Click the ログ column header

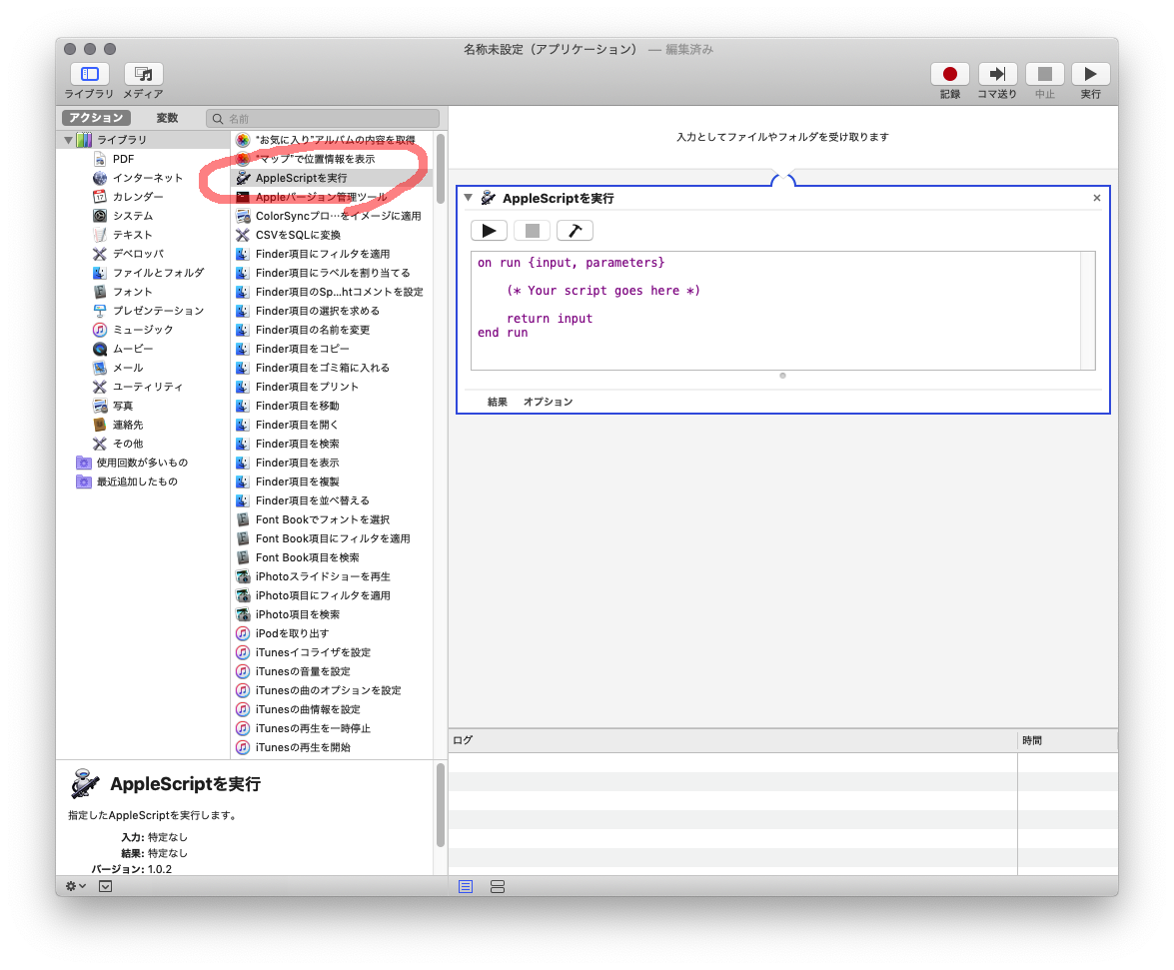click(x=733, y=740)
